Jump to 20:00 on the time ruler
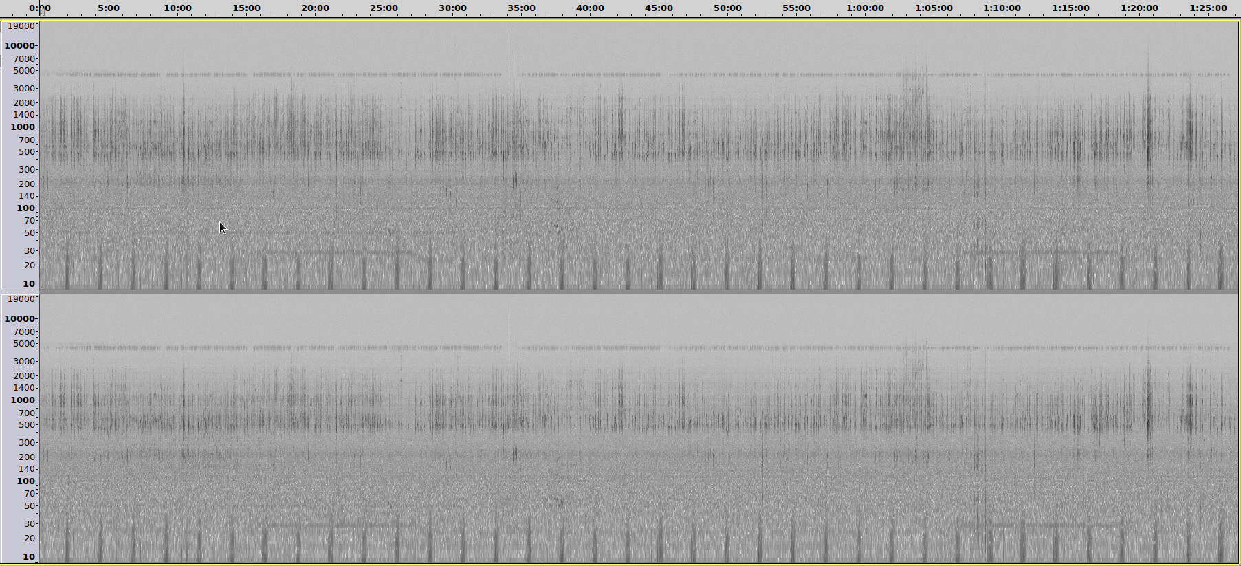The height and width of the screenshot is (566, 1241). point(315,8)
